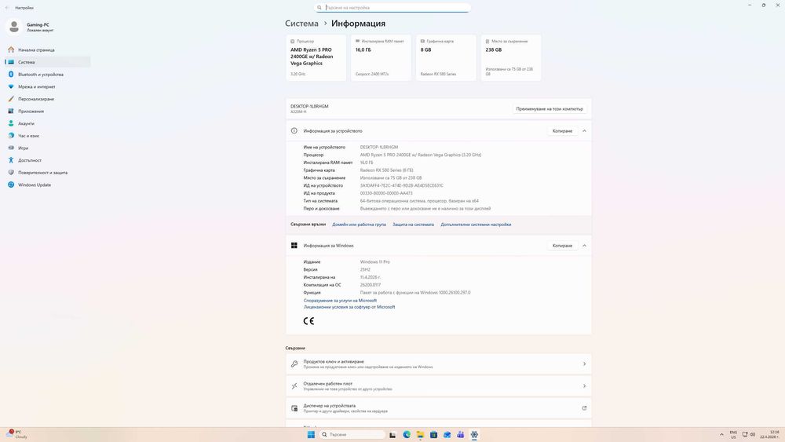The width and height of the screenshot is (785, 442).
Task: Select Акаунти in the sidebar menu
Action: 26,123
